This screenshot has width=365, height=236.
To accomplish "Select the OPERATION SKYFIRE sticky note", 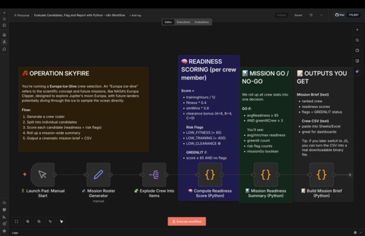I will [x=84, y=109].
